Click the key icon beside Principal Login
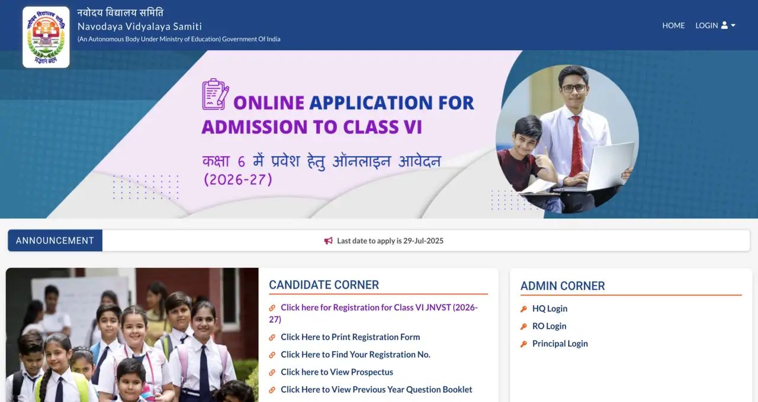 coord(523,344)
